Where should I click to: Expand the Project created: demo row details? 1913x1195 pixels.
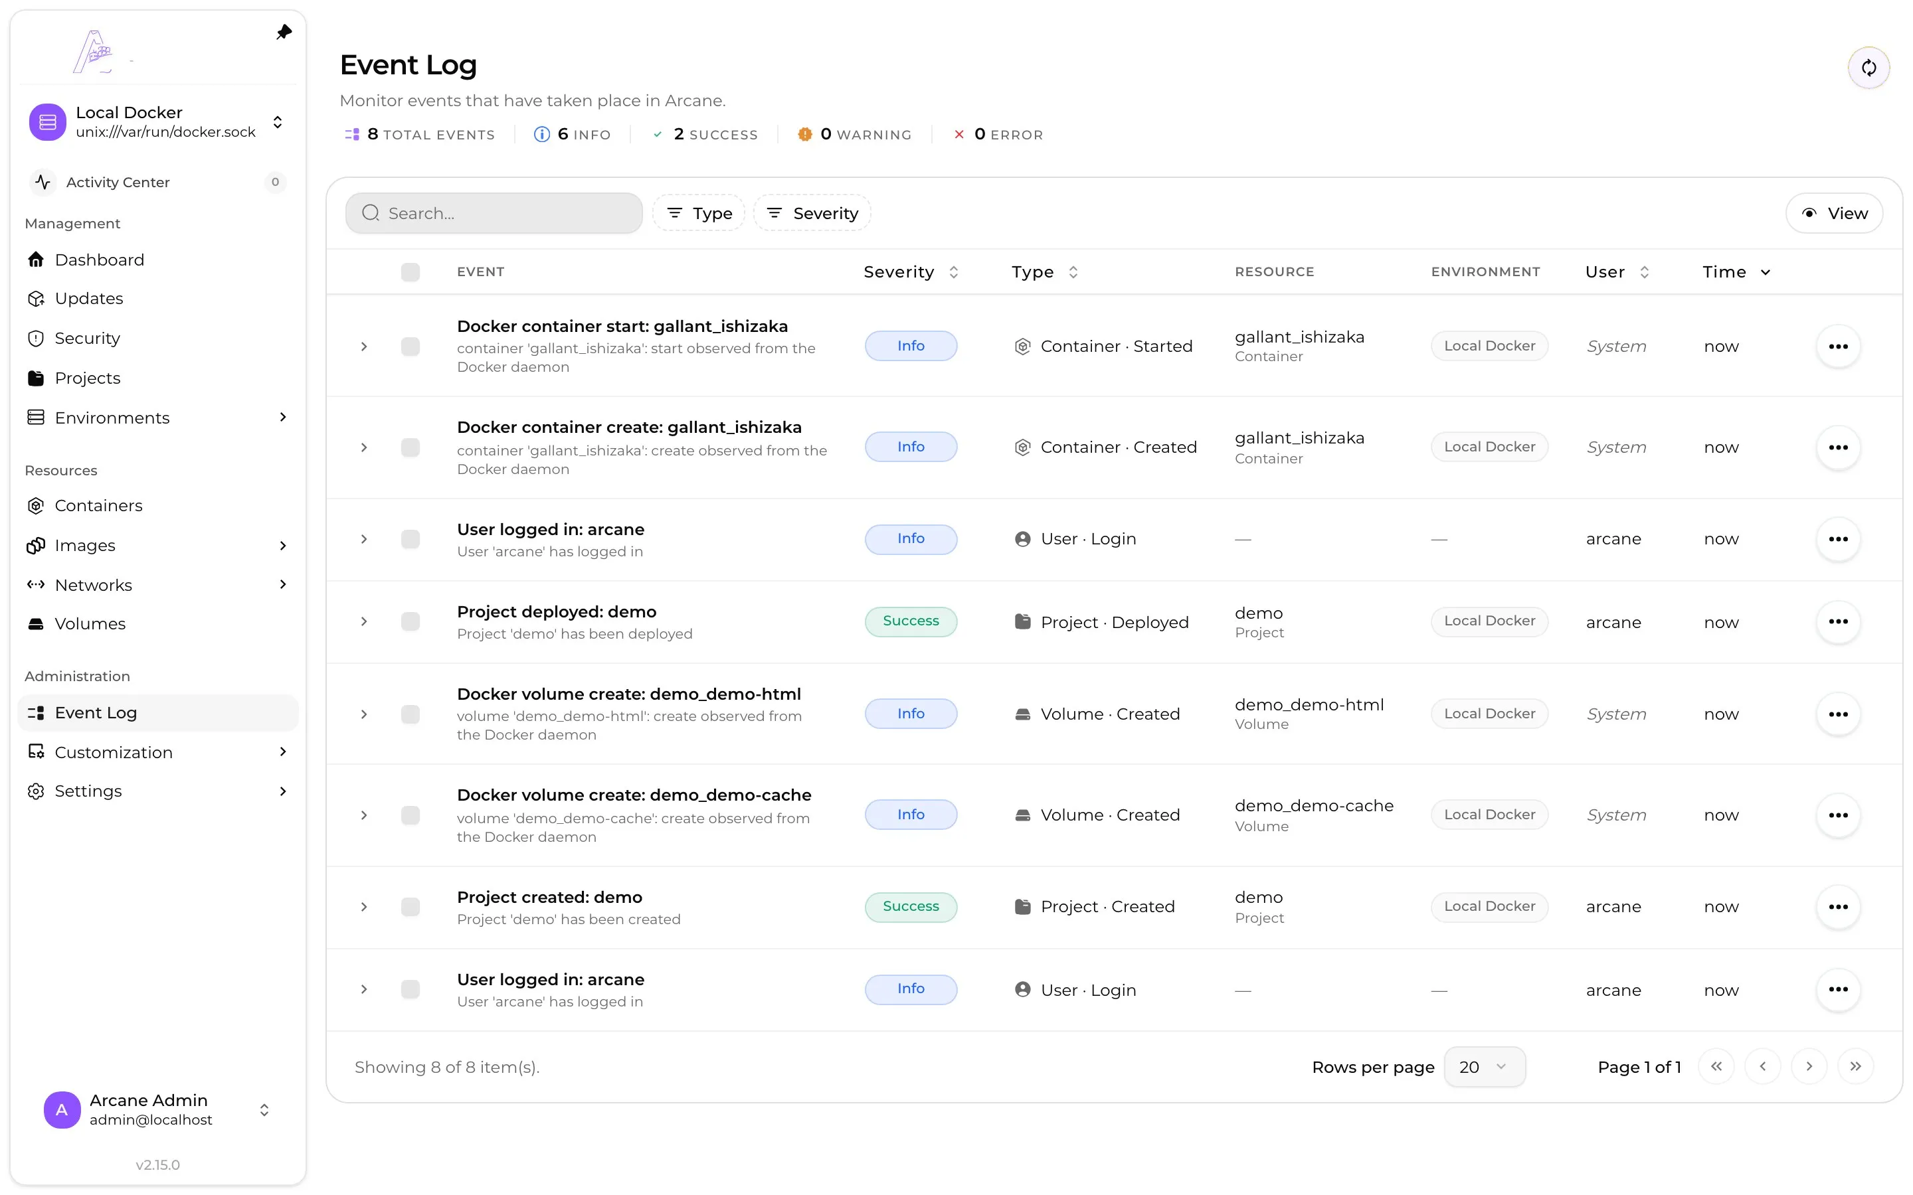[x=363, y=906]
